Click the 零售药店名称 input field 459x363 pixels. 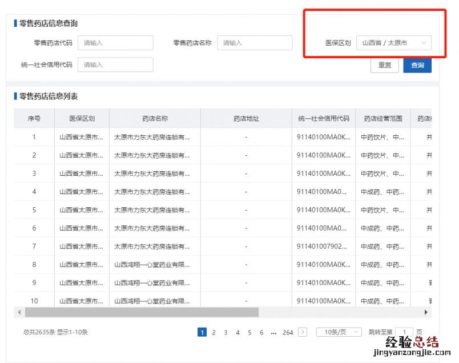(255, 43)
